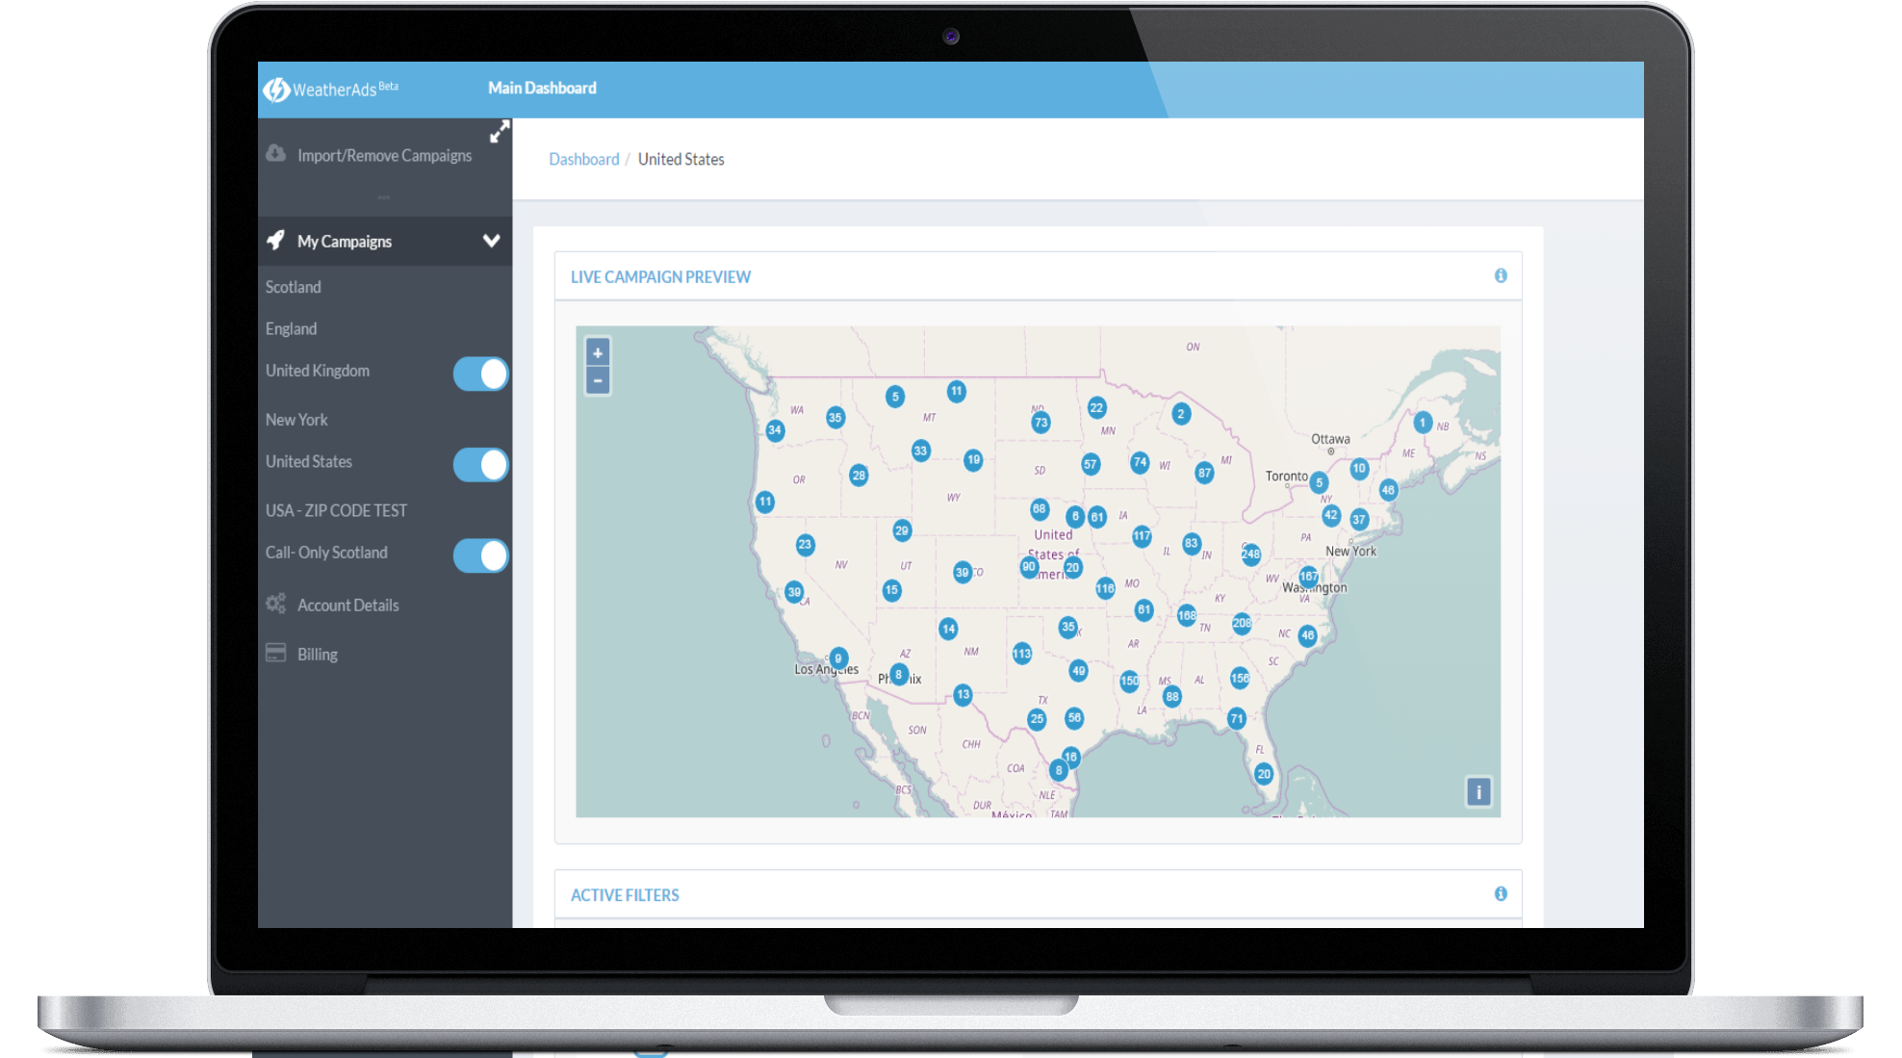Screen dimensions: 1902x1058
Task: Click map cluster marker 49 in Texas
Action: [x=1078, y=671]
